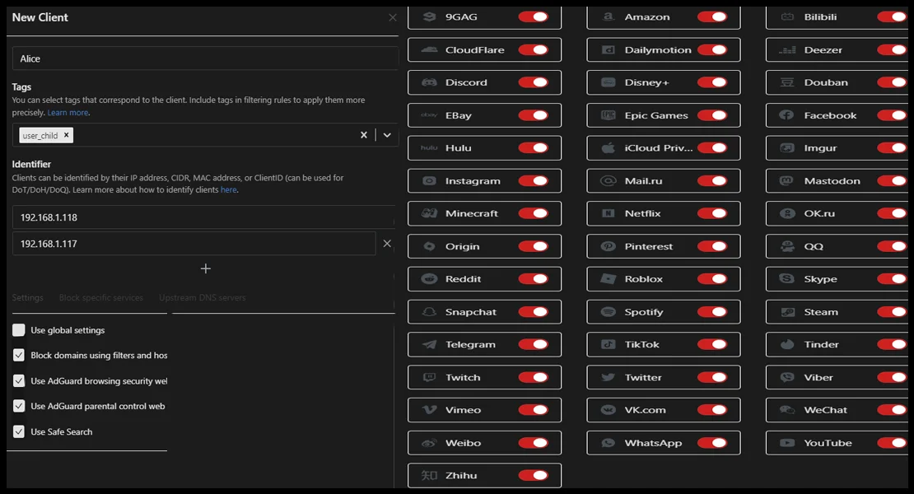
Task: Remove the user_child tag
Action: (67, 134)
